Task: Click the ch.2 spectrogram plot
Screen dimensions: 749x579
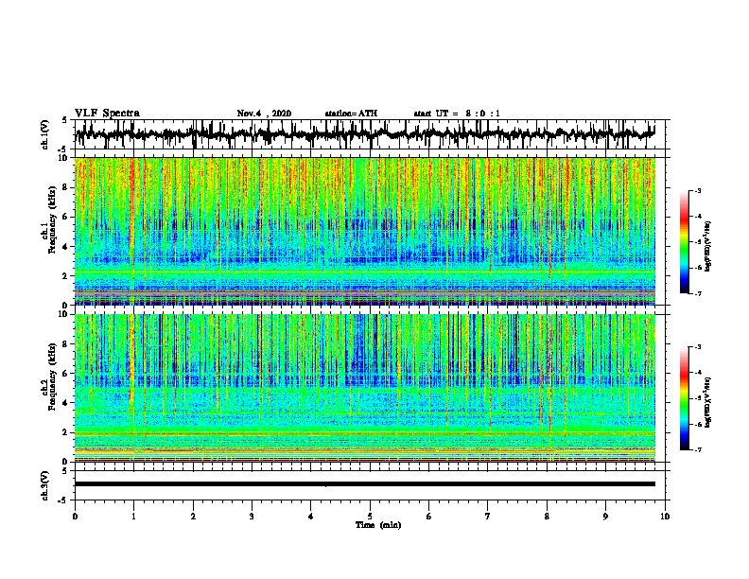Action: 365,388
